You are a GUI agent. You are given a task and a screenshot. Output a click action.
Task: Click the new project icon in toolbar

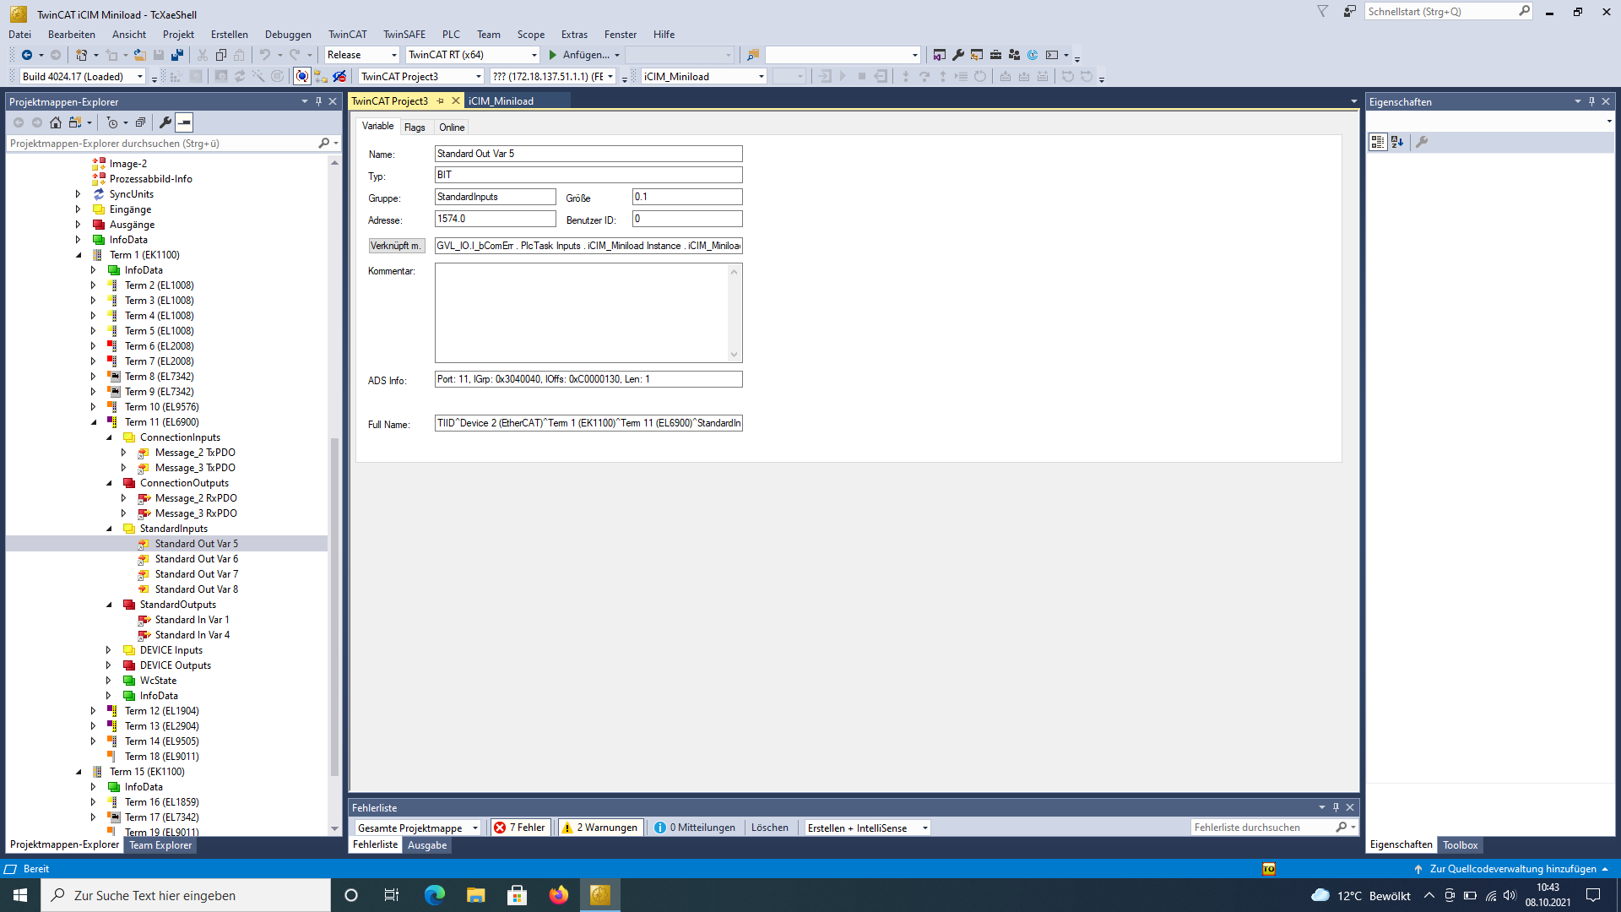coord(81,55)
